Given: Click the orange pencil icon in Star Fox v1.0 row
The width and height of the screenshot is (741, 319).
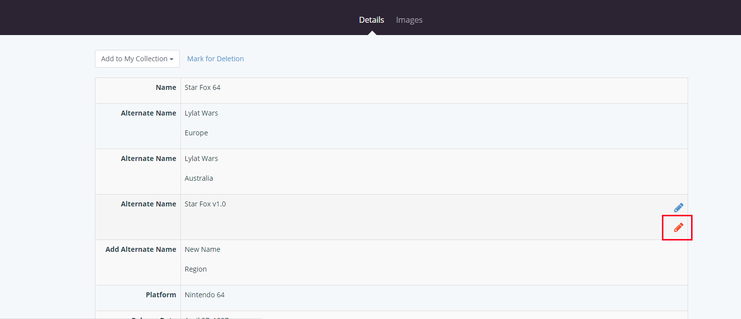Looking at the screenshot, I should [x=678, y=228].
